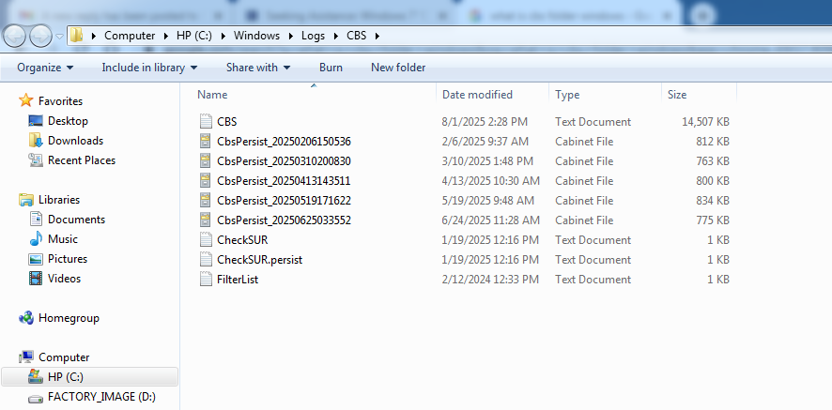This screenshot has height=410, width=832.
Task: Click the Back navigation arrow button
Action: 14,36
